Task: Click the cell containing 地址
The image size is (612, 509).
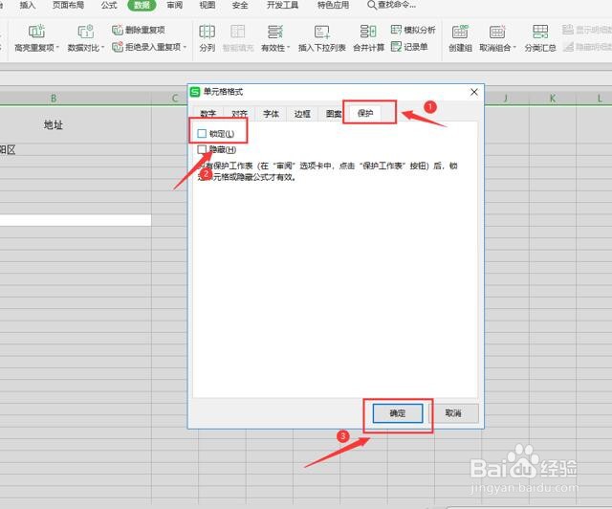Action: tap(54, 125)
